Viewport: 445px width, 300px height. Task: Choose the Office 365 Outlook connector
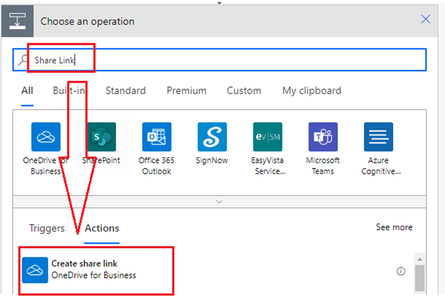coord(157,137)
